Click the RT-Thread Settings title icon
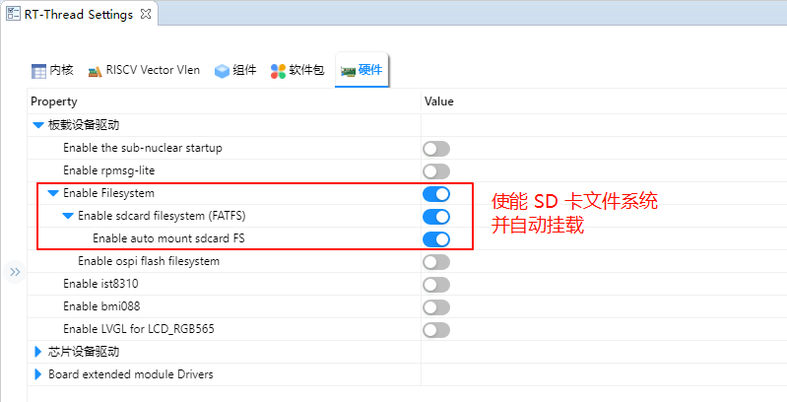 tap(12, 15)
